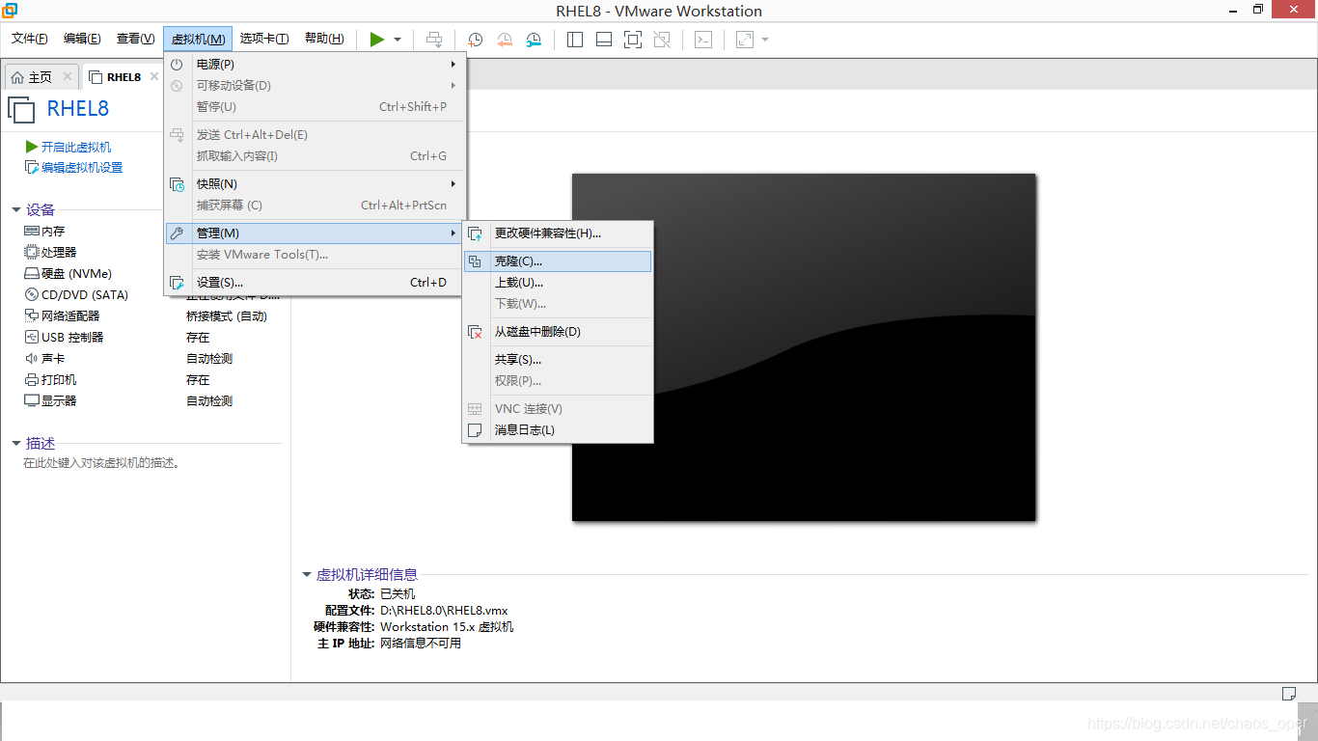Viewport: 1318px width, 741px height.
Task: Click 安装 VMware Tools(T)... entry
Action: (315, 255)
